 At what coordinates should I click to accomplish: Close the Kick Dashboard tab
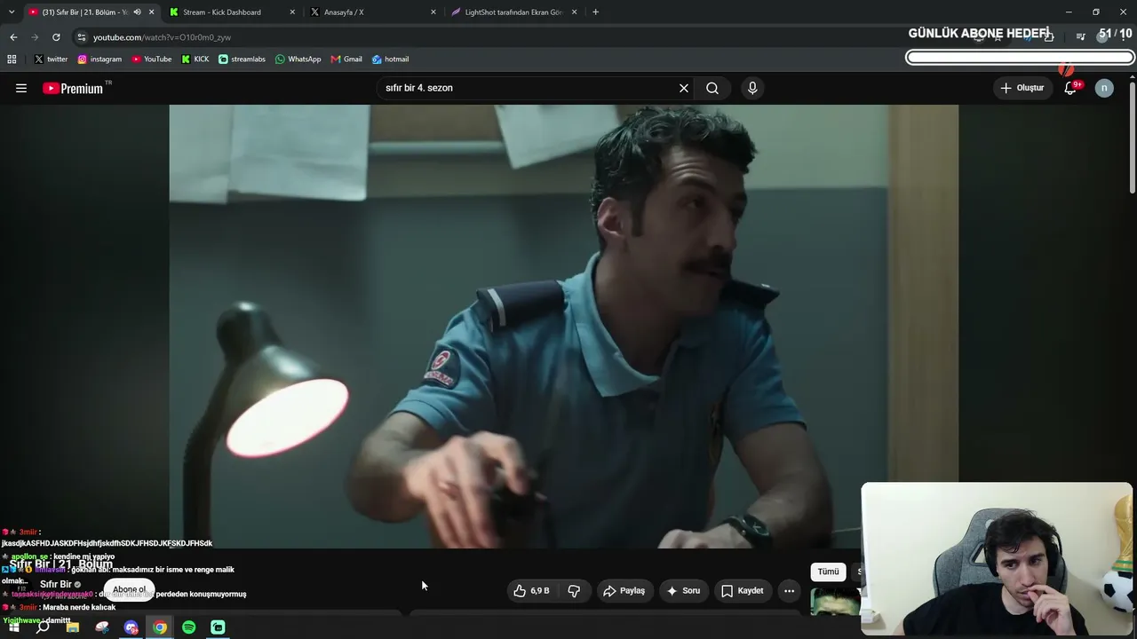[292, 12]
